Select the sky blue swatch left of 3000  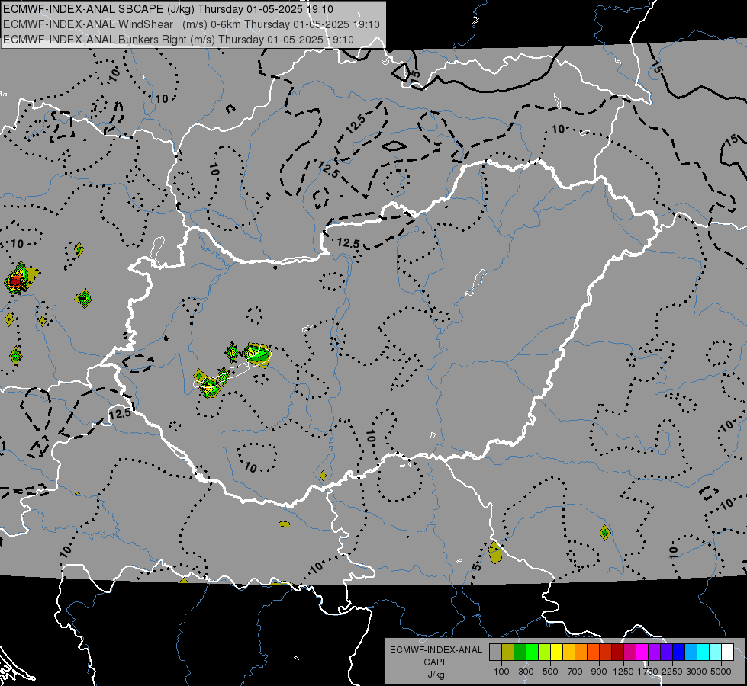(691, 652)
